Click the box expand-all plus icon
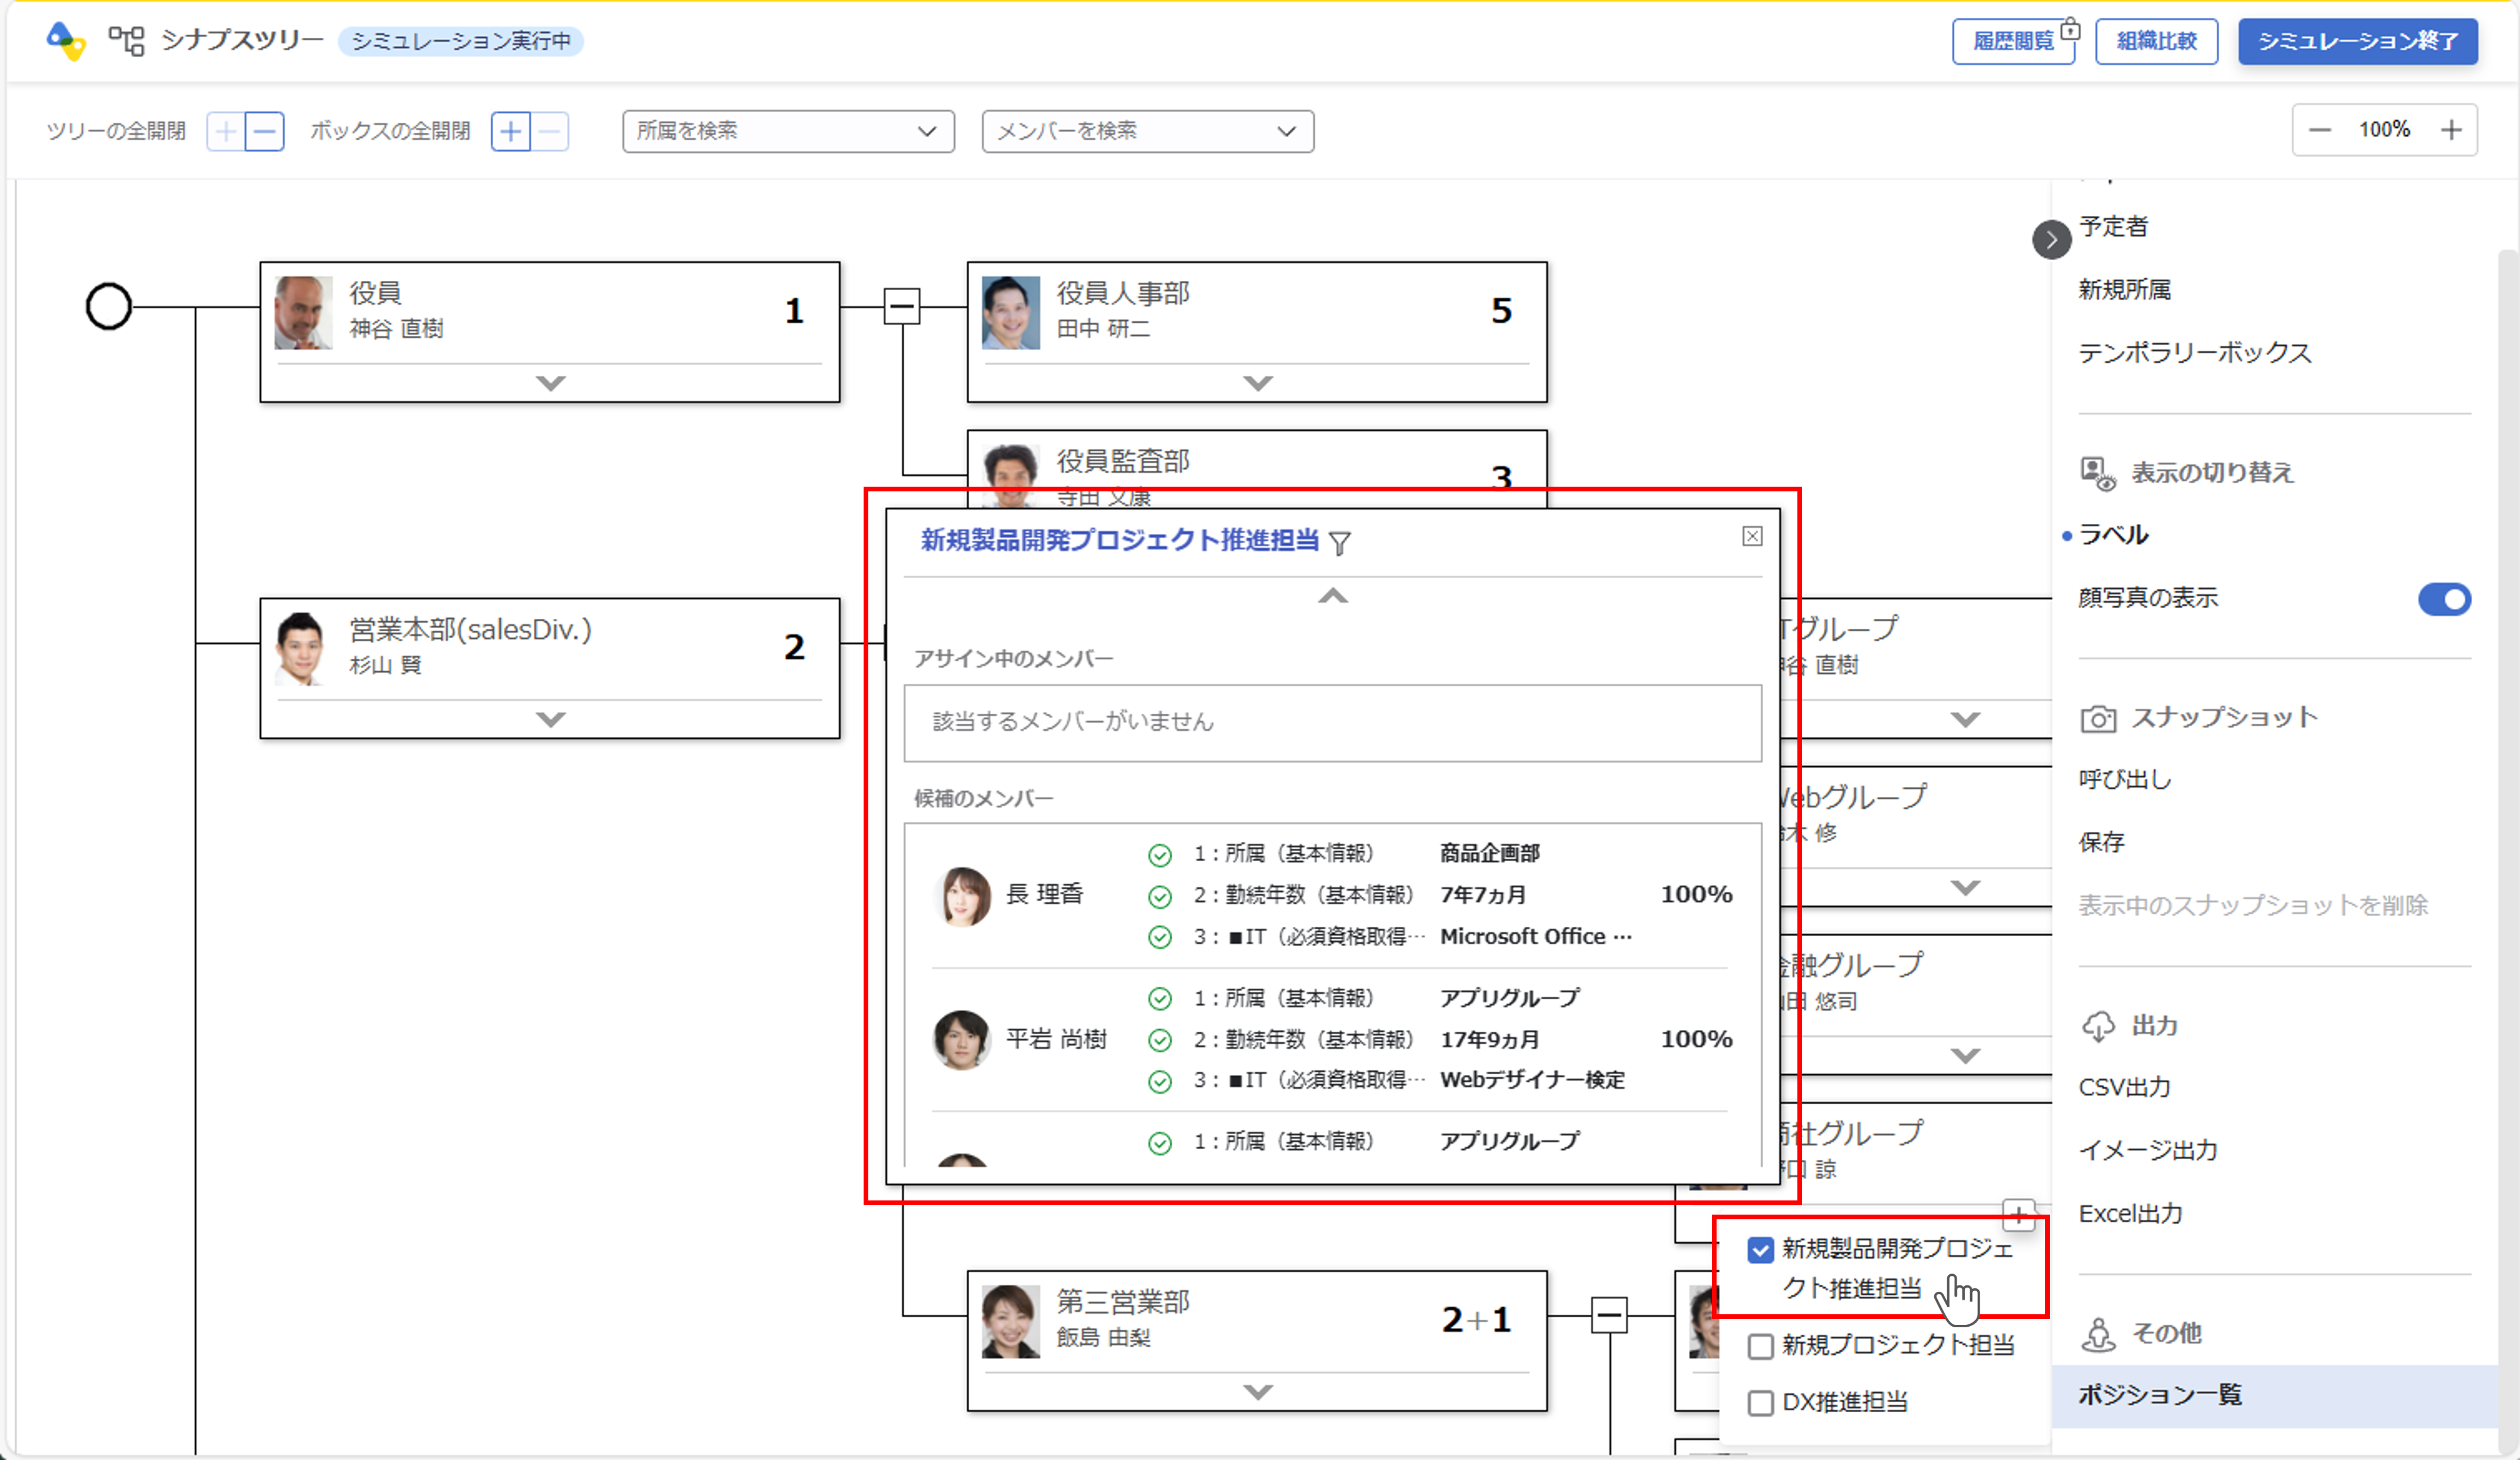Viewport: 2520px width, 1460px height. pos(510,131)
